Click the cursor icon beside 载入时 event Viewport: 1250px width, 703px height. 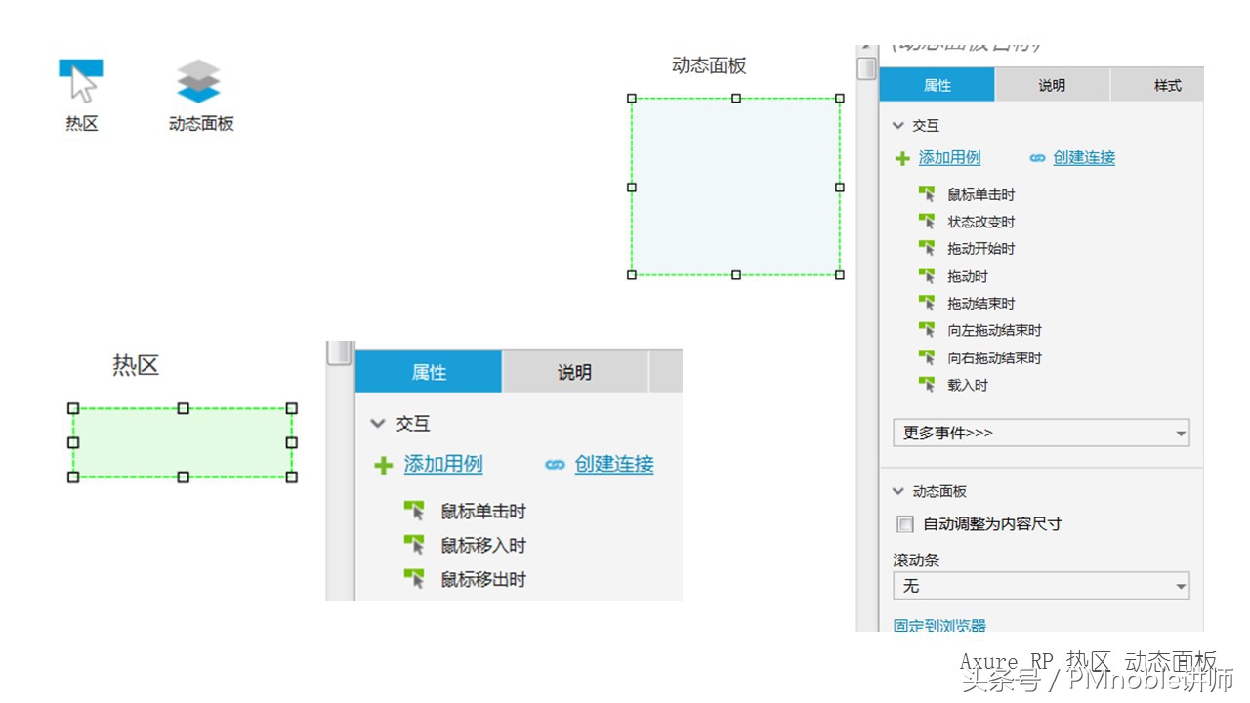[x=926, y=385]
